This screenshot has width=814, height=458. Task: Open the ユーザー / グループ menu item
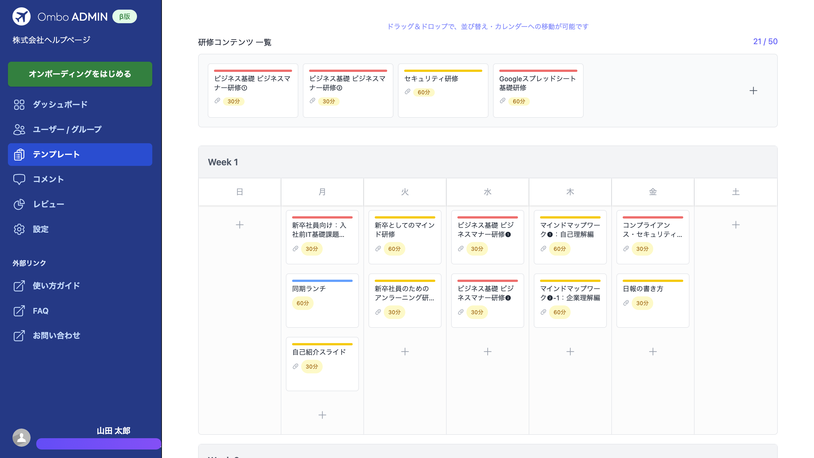click(80, 130)
